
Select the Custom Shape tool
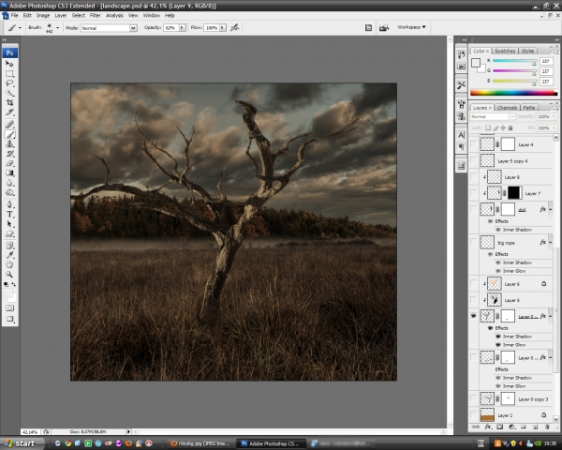(x=9, y=234)
